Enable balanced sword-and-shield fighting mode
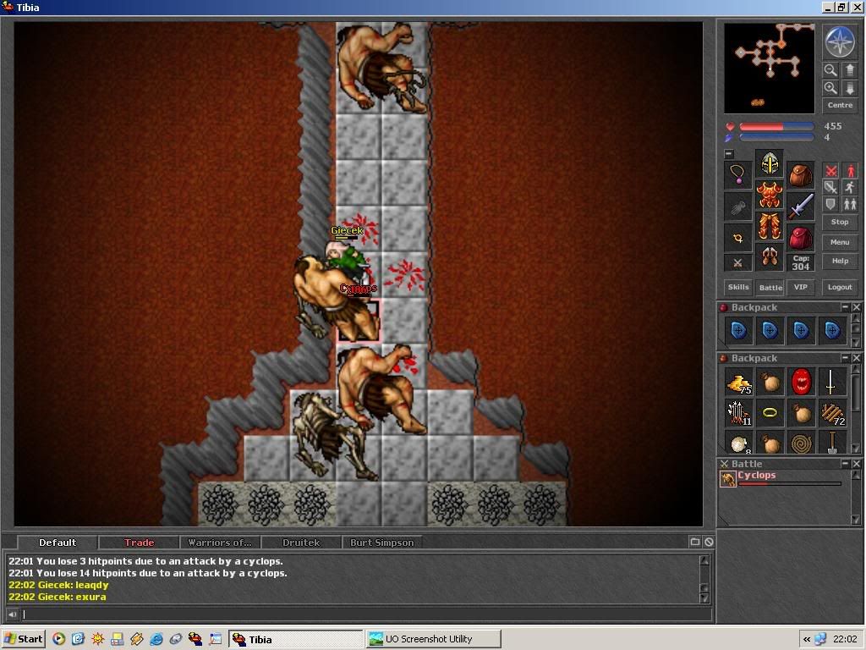Viewport: 866px width, 650px height. point(830,187)
